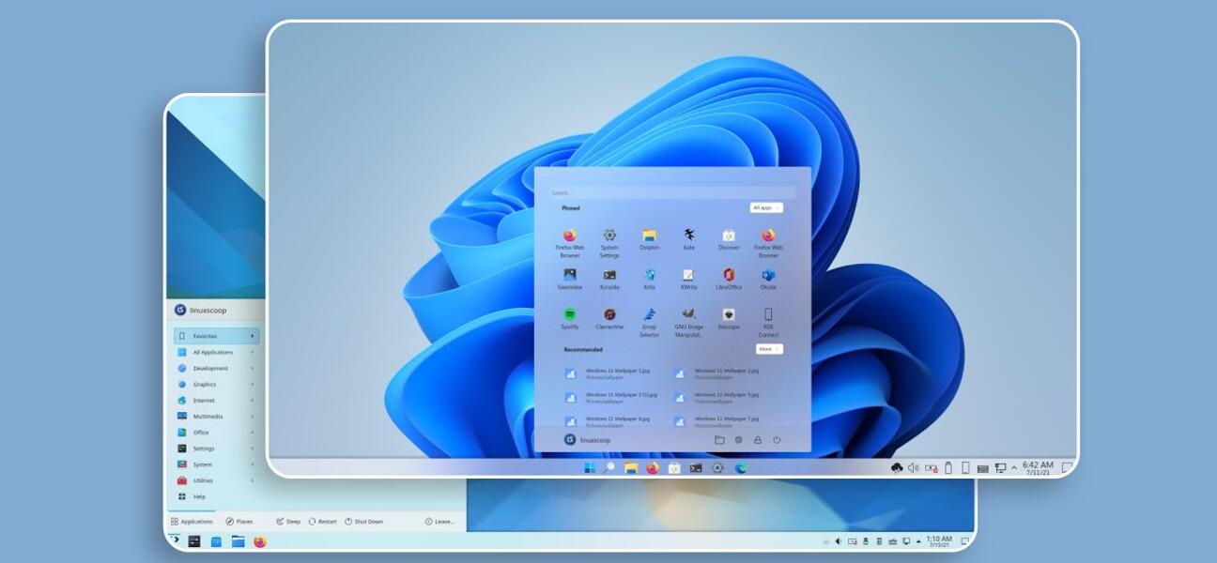Screen dimensions: 1217x563
Task: Expand More recommended files
Action: 767,348
